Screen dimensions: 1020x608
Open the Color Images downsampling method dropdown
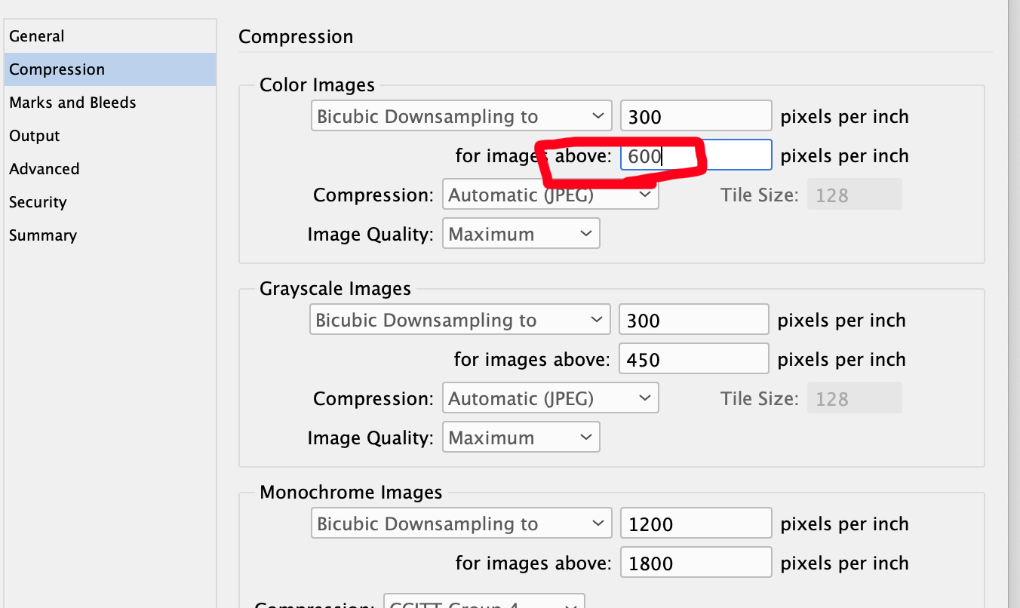click(461, 115)
